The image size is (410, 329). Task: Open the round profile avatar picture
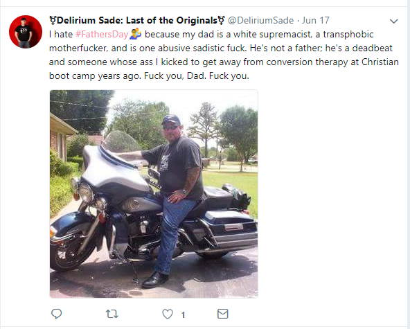[x=26, y=32]
